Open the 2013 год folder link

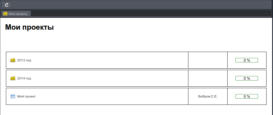tap(24, 60)
